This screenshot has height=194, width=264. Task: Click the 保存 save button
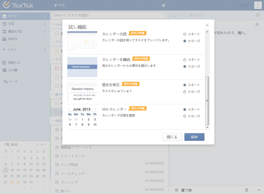point(194,137)
